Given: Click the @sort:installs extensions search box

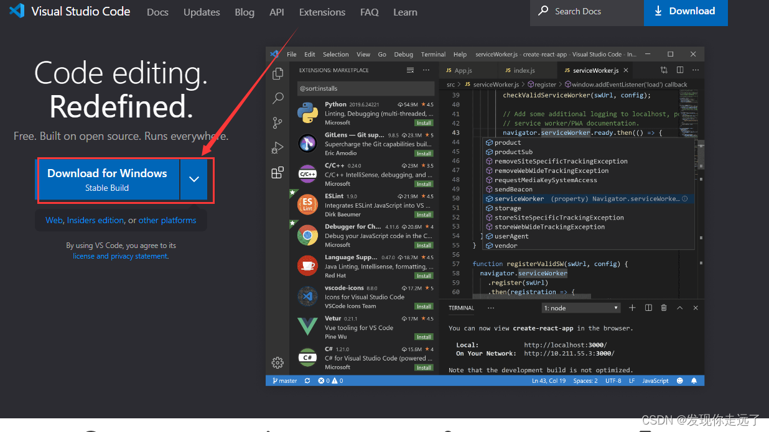Looking at the screenshot, I should [365, 88].
